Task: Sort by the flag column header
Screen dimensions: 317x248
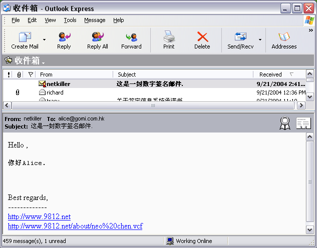Action: pyautogui.click(x=31, y=74)
